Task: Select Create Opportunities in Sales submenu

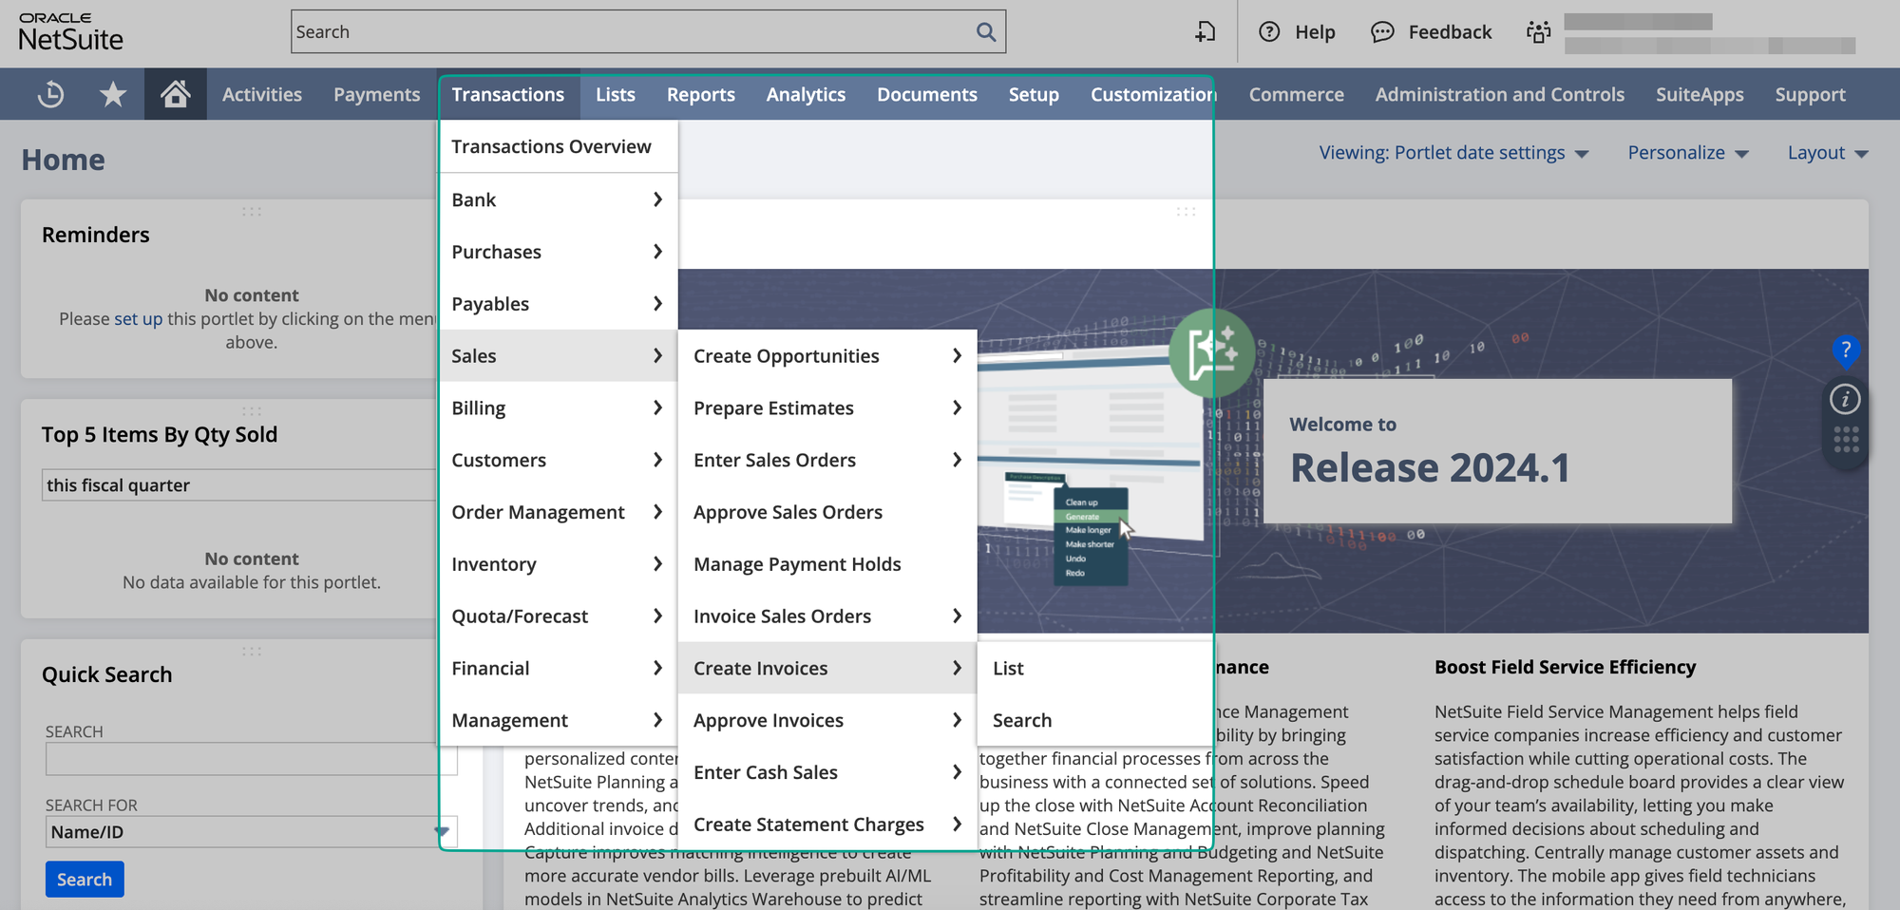Action: coord(827,355)
